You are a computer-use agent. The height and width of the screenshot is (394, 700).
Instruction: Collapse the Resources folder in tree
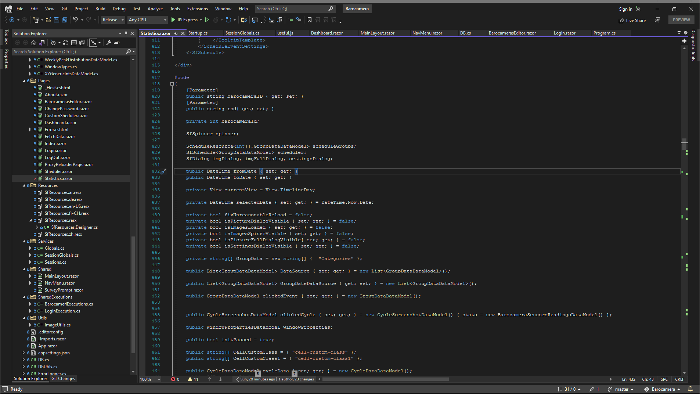pyautogui.click(x=24, y=185)
